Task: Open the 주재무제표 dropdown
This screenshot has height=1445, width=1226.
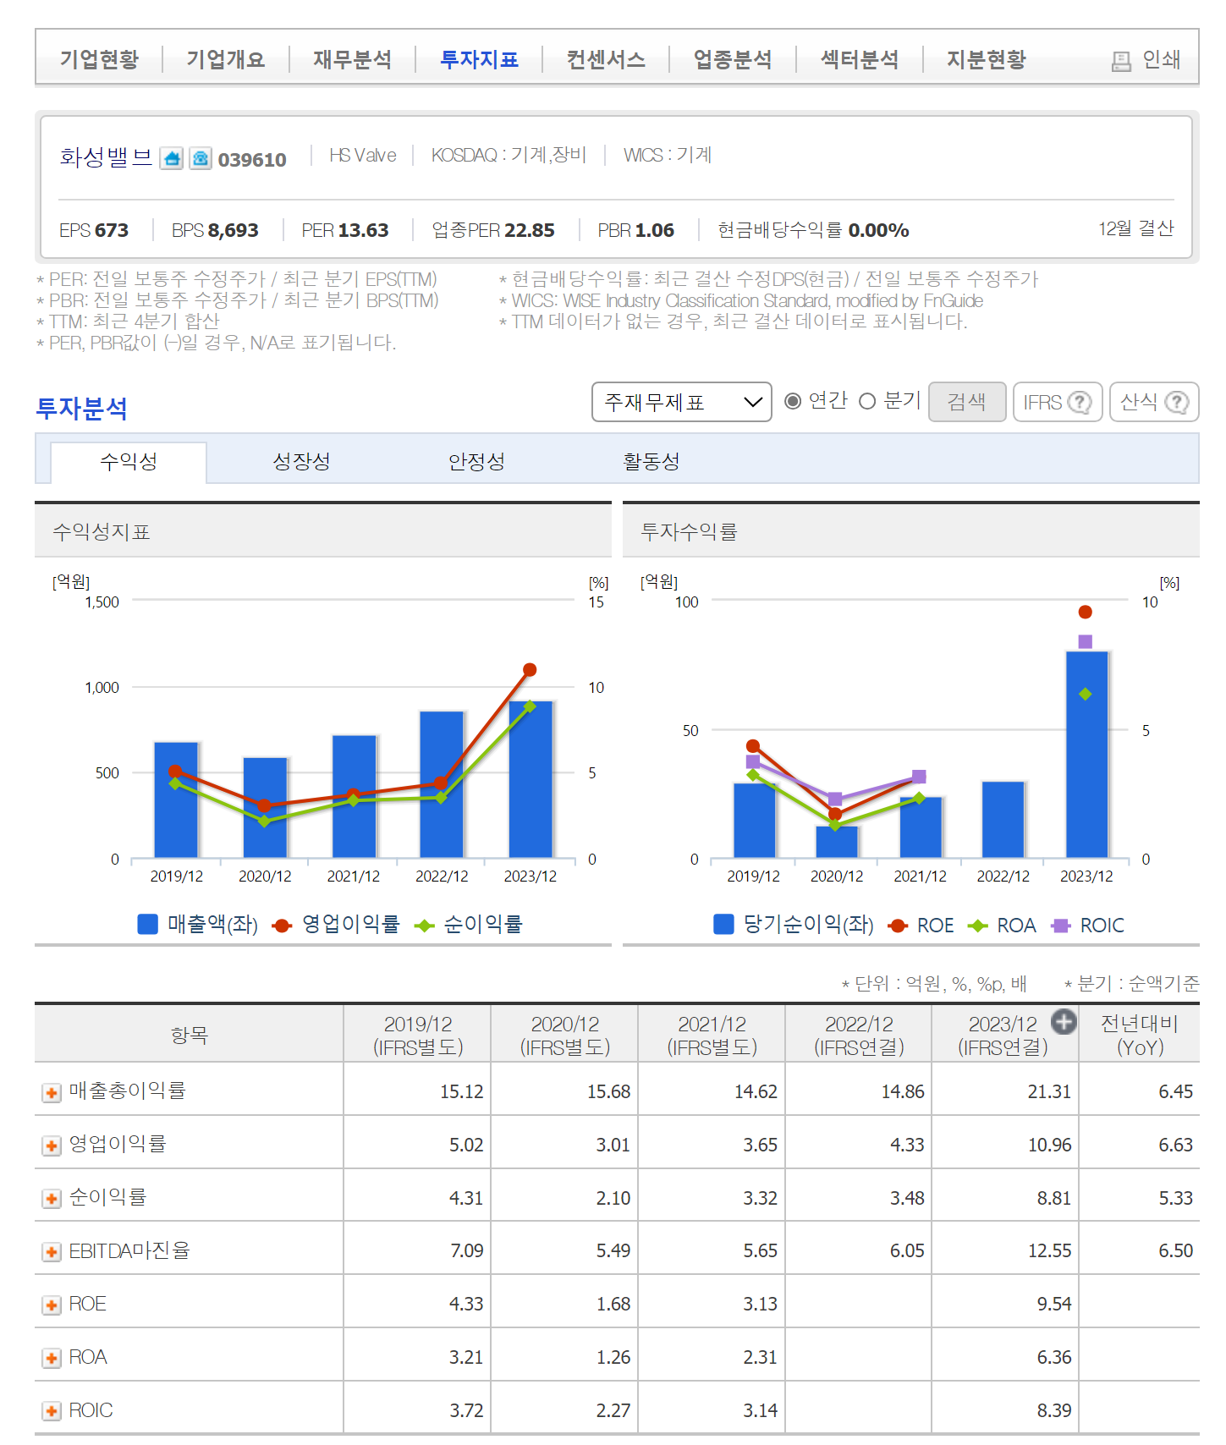Action: (682, 402)
